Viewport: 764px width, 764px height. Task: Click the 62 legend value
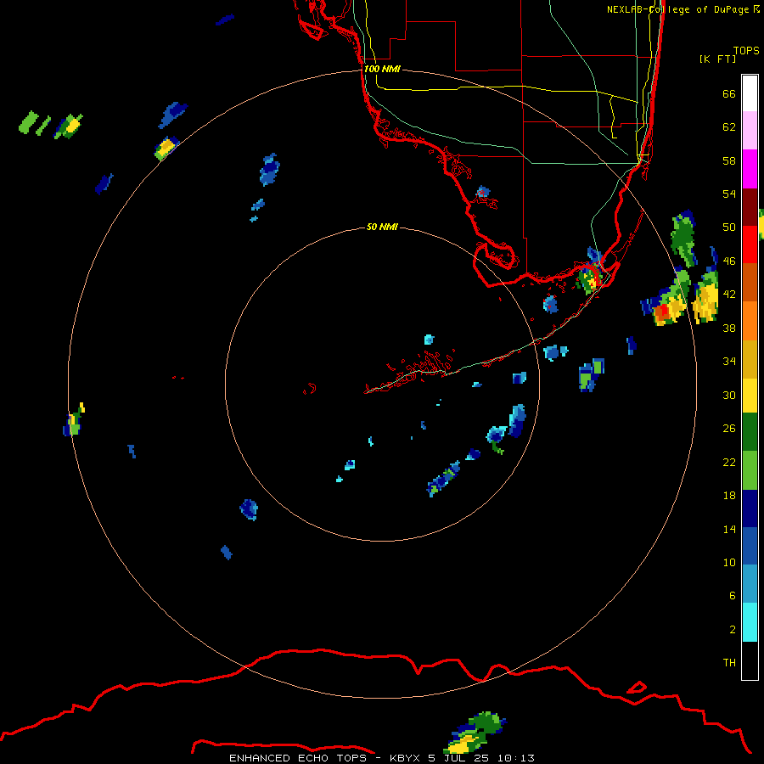pos(729,127)
